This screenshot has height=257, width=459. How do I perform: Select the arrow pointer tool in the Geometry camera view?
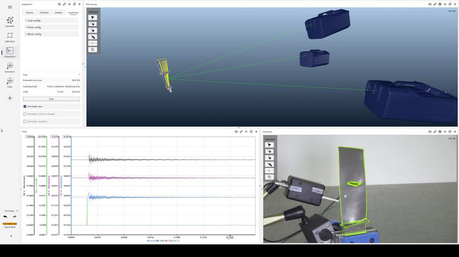pos(269,145)
